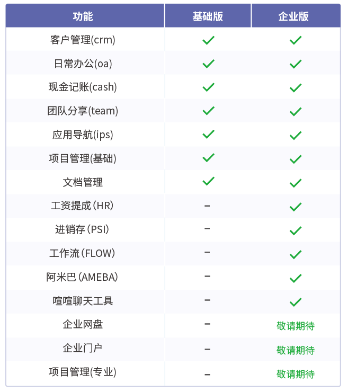This screenshot has width=347, height=392.
Task: Click the 企业版 checkmark for 工资提成(HR)
Action: (295, 206)
